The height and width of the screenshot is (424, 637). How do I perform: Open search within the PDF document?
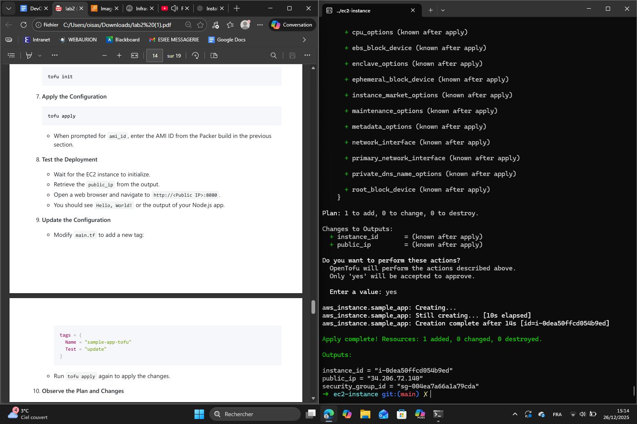tap(273, 55)
